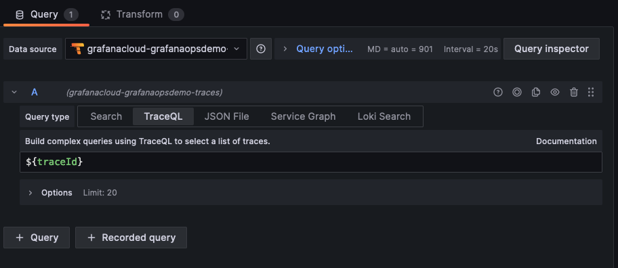Click the Transform tab icon
Image resolution: width=618 pixels, height=268 pixels.
click(105, 15)
